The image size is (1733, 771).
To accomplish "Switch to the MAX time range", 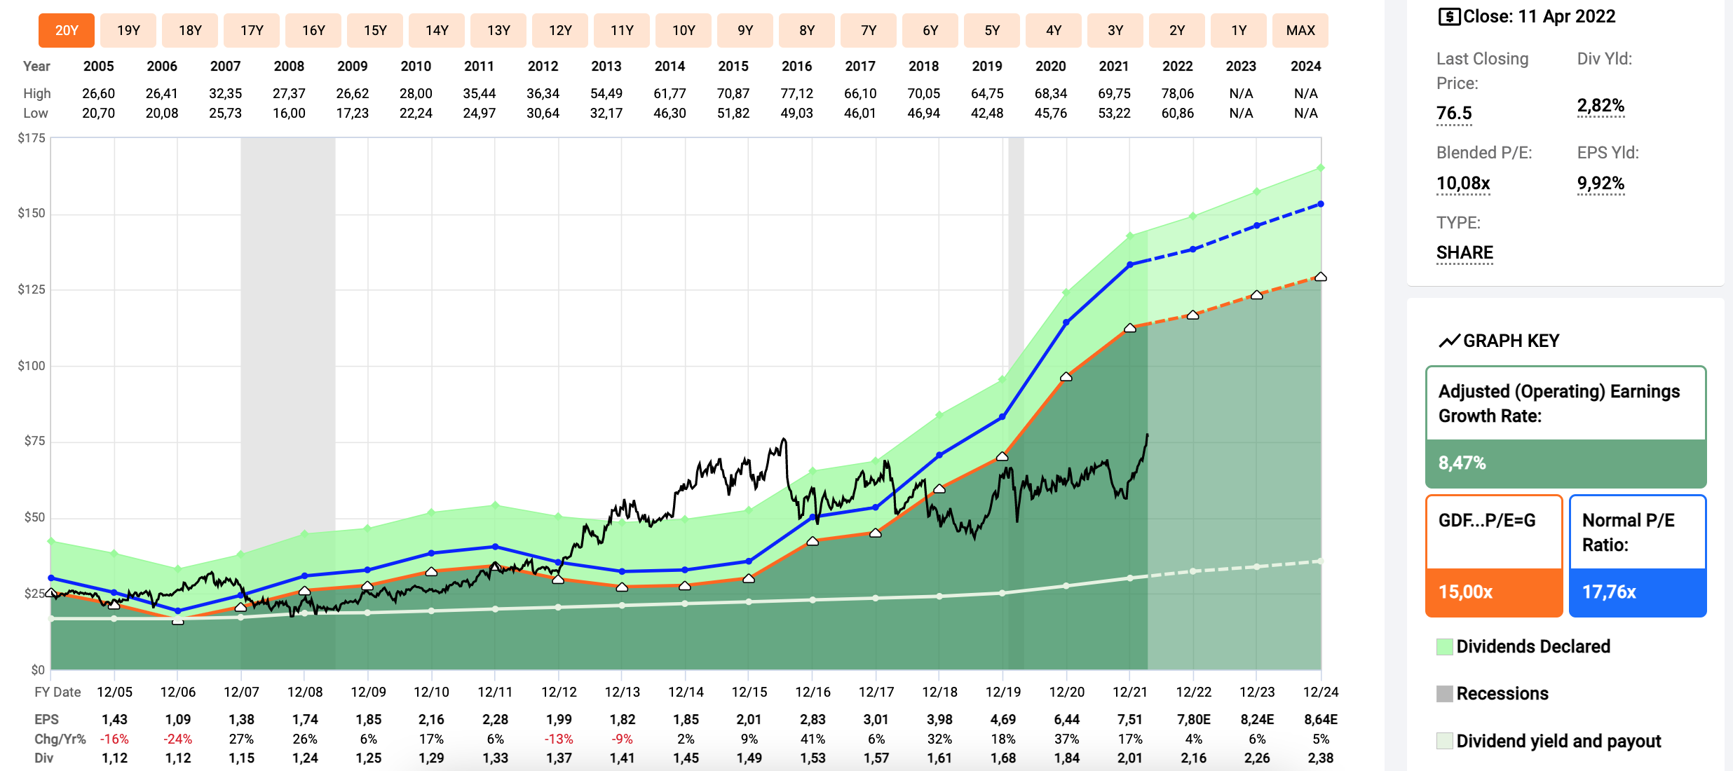I will click(x=1300, y=30).
